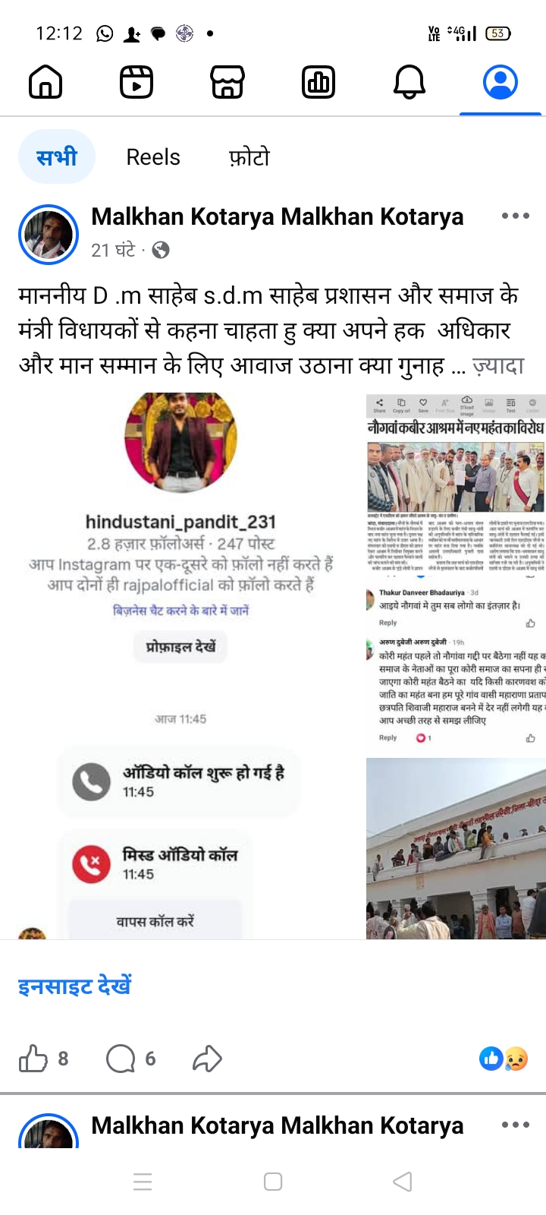The image size is (546, 1215).
Task: Open the notifications bell icon
Action: [x=409, y=82]
